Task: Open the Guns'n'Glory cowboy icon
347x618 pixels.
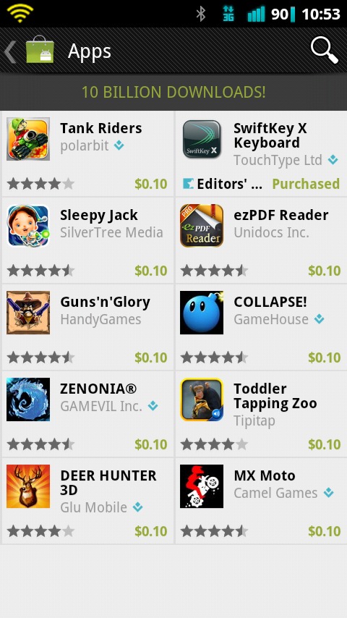Action: click(28, 313)
